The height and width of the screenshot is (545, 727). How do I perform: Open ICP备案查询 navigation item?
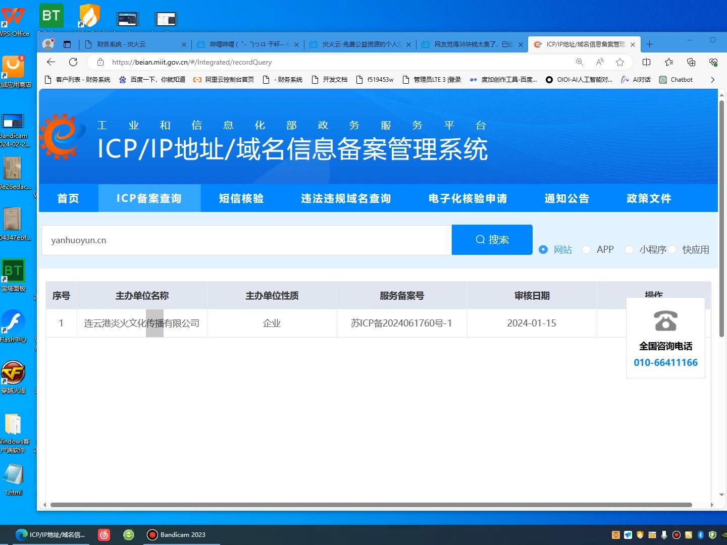click(x=149, y=198)
